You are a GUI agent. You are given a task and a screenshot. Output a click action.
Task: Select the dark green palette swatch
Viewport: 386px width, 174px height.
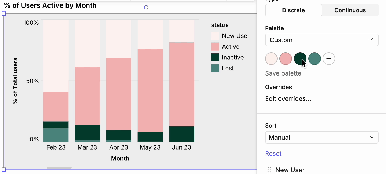(x=300, y=59)
